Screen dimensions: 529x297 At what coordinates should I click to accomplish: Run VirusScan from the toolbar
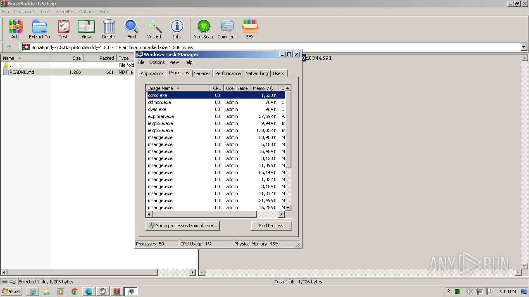[x=203, y=29]
